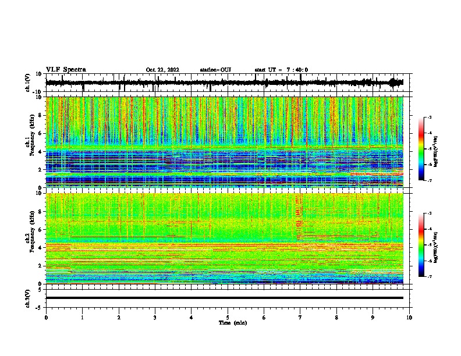Click the ch.1 spectrogram color scale bar
The height and width of the screenshot is (356, 461).
[x=421, y=149]
